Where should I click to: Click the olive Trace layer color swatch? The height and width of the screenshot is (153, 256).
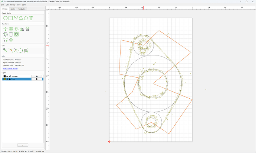(x=4, y=79)
